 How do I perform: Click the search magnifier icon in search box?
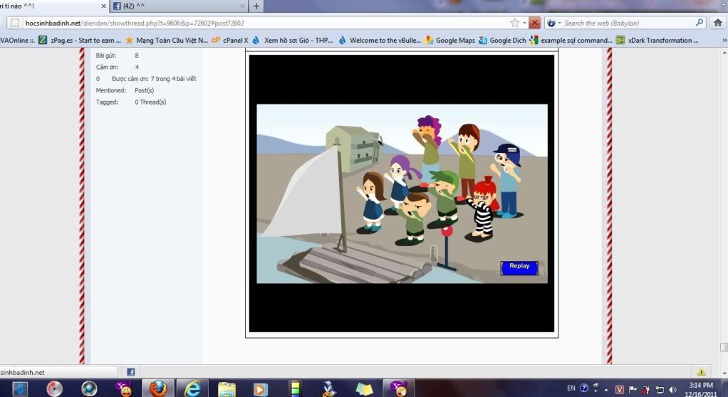[699, 23]
